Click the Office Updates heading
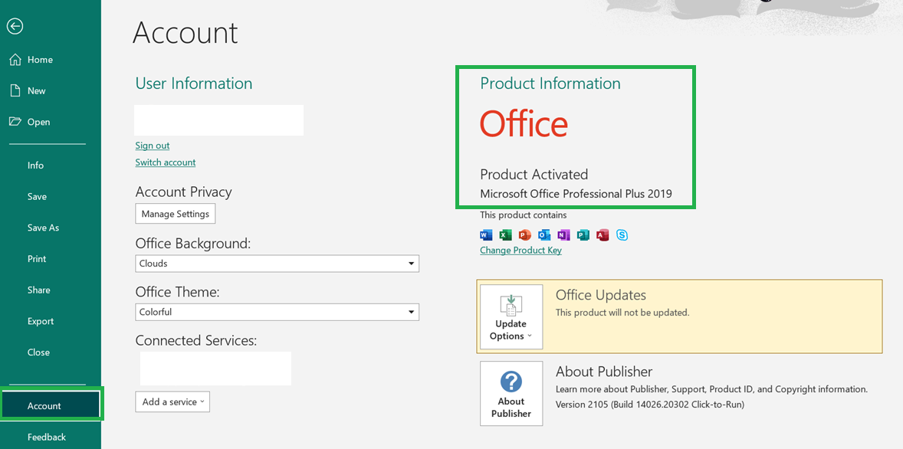The image size is (903, 449). (x=601, y=295)
